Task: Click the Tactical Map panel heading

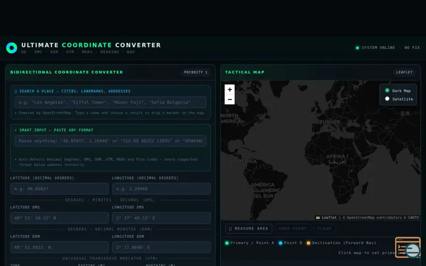Action: click(245, 72)
